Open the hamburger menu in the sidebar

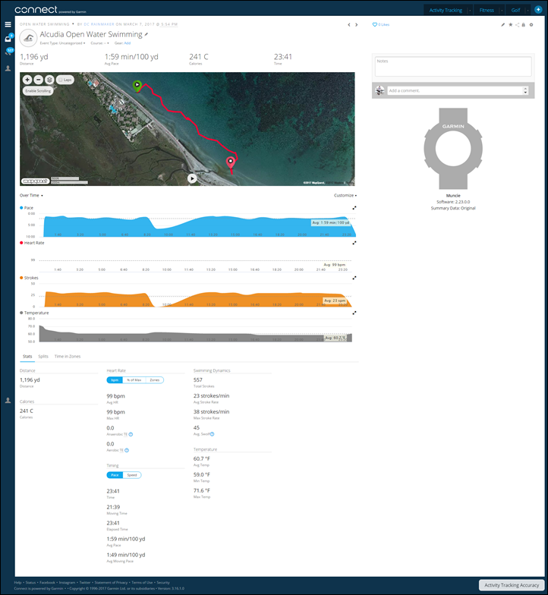[x=8, y=24]
